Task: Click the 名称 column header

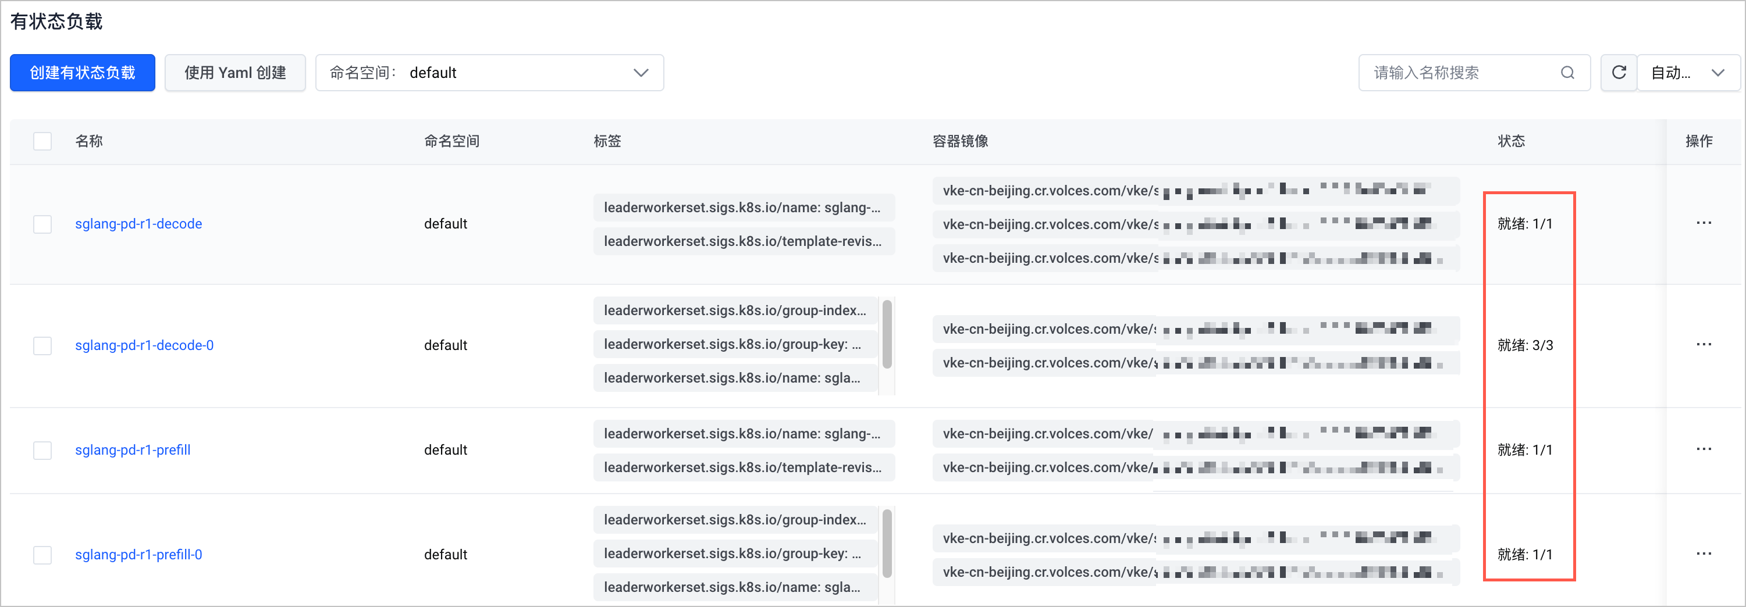Action: [89, 141]
